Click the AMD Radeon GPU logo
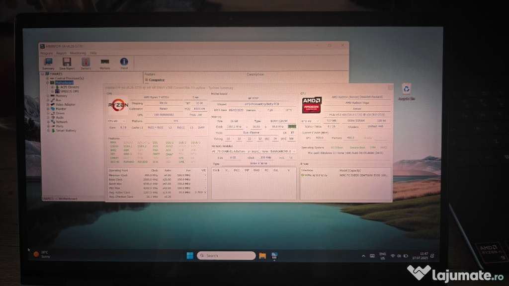 312,105
